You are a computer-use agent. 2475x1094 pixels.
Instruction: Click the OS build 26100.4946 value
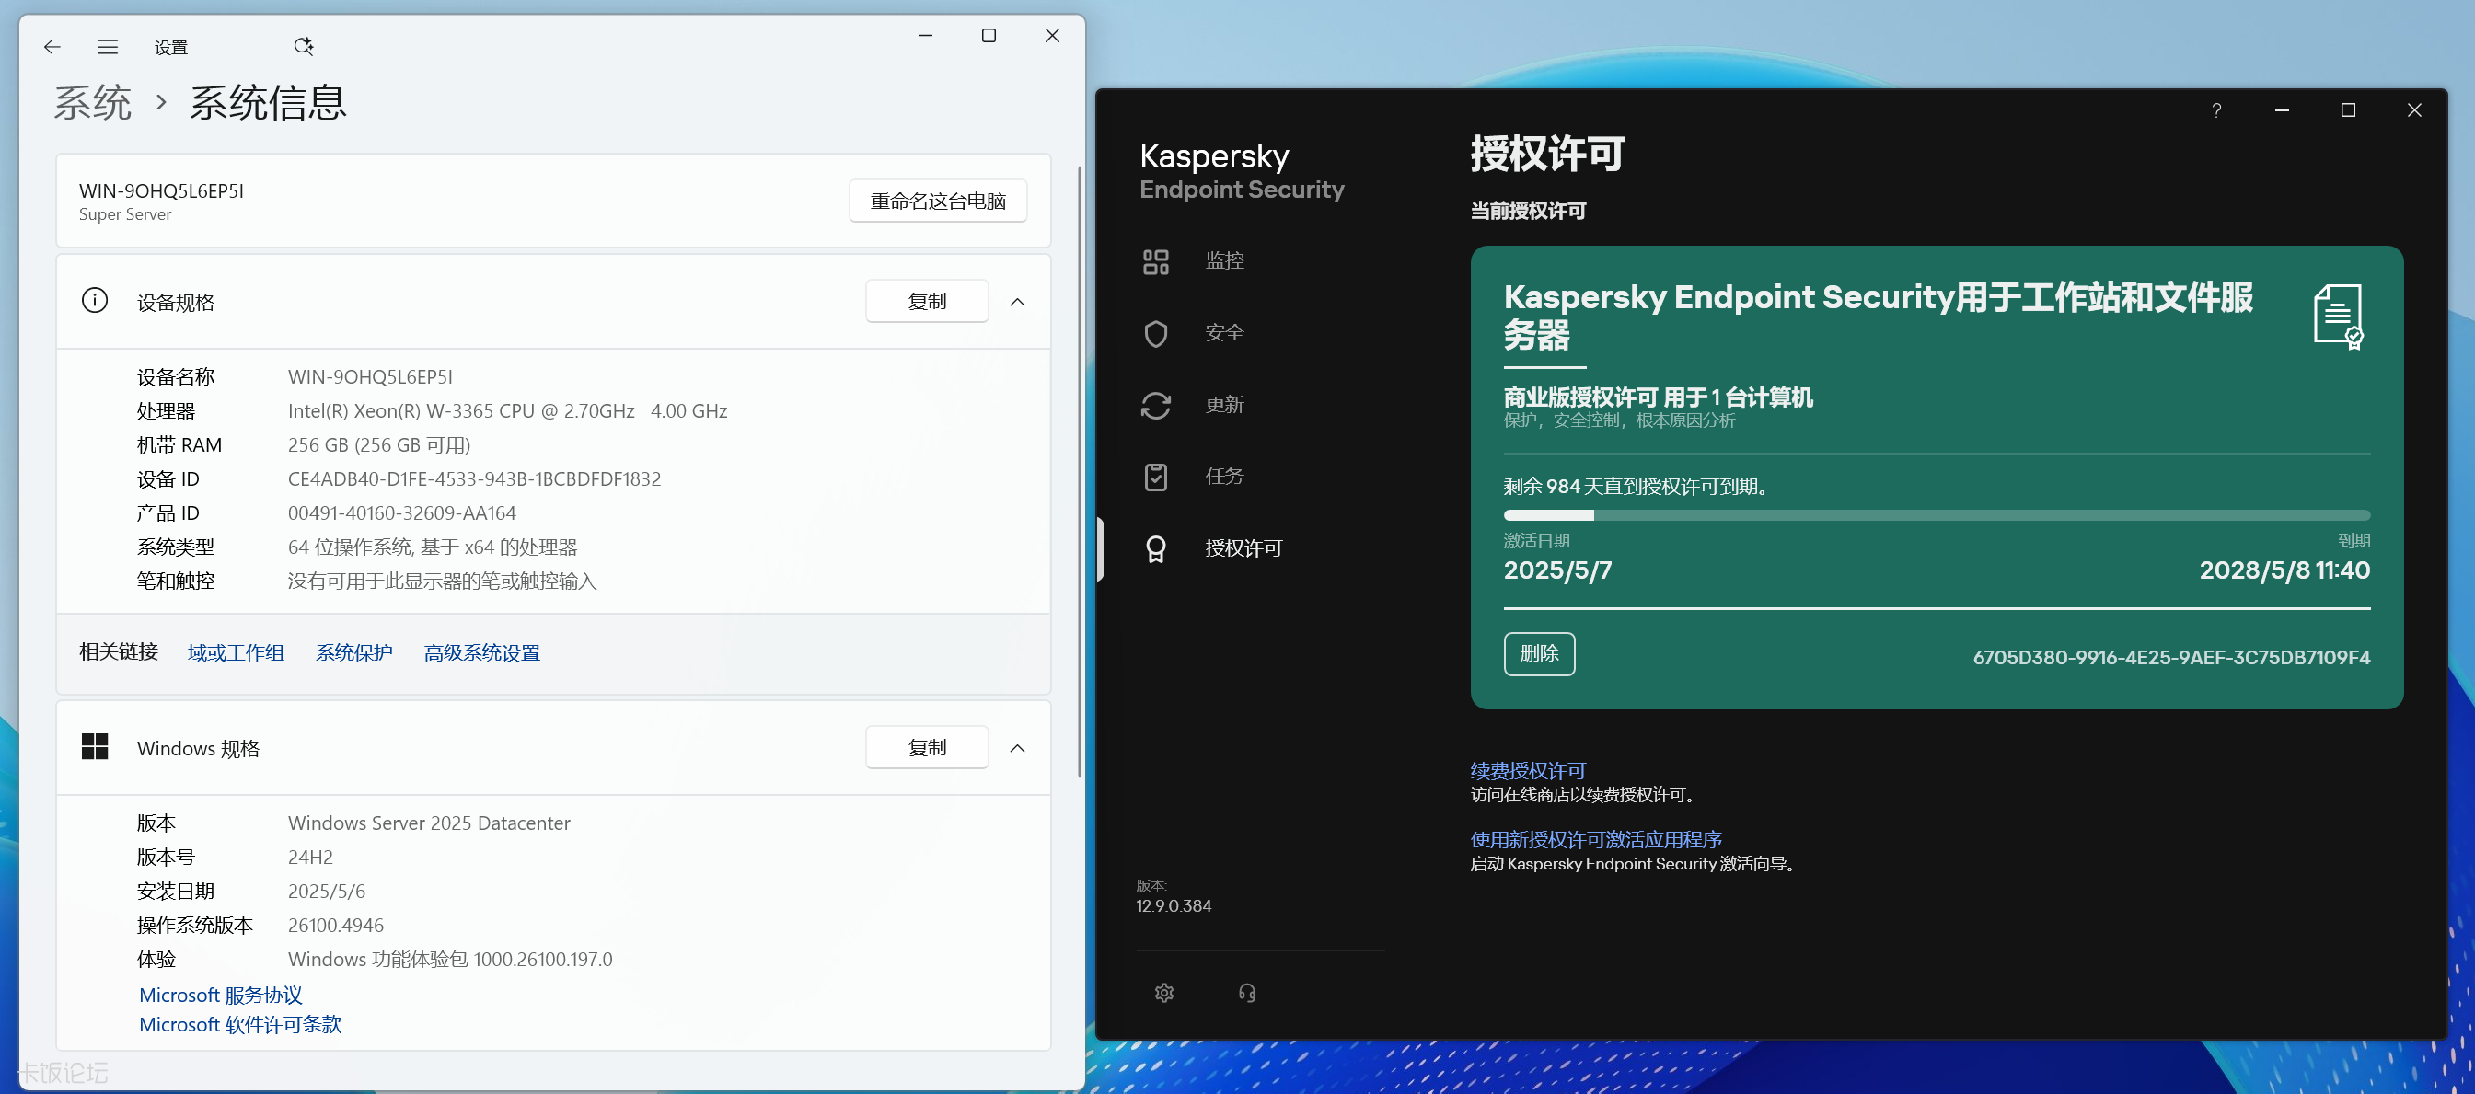pyautogui.click(x=335, y=926)
